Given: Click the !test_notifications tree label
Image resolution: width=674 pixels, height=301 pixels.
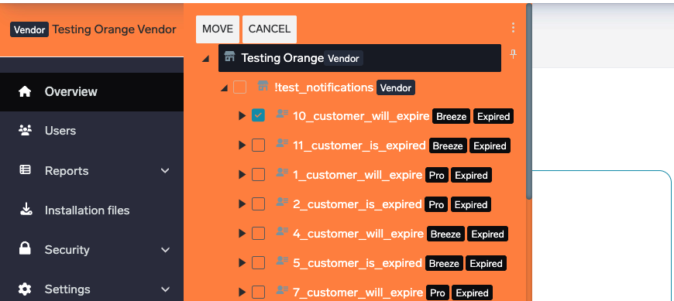Looking at the screenshot, I should tap(324, 87).
